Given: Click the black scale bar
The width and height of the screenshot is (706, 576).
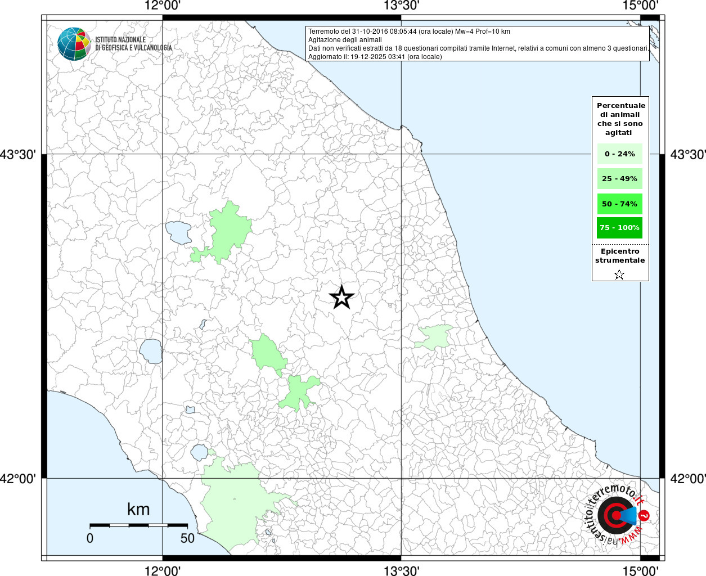Looking at the screenshot, I should [138, 525].
